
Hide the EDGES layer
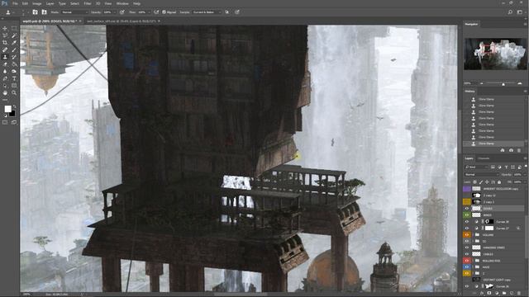[466, 209]
